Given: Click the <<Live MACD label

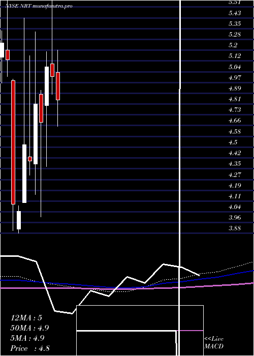Looking at the screenshot, I should (214, 343).
